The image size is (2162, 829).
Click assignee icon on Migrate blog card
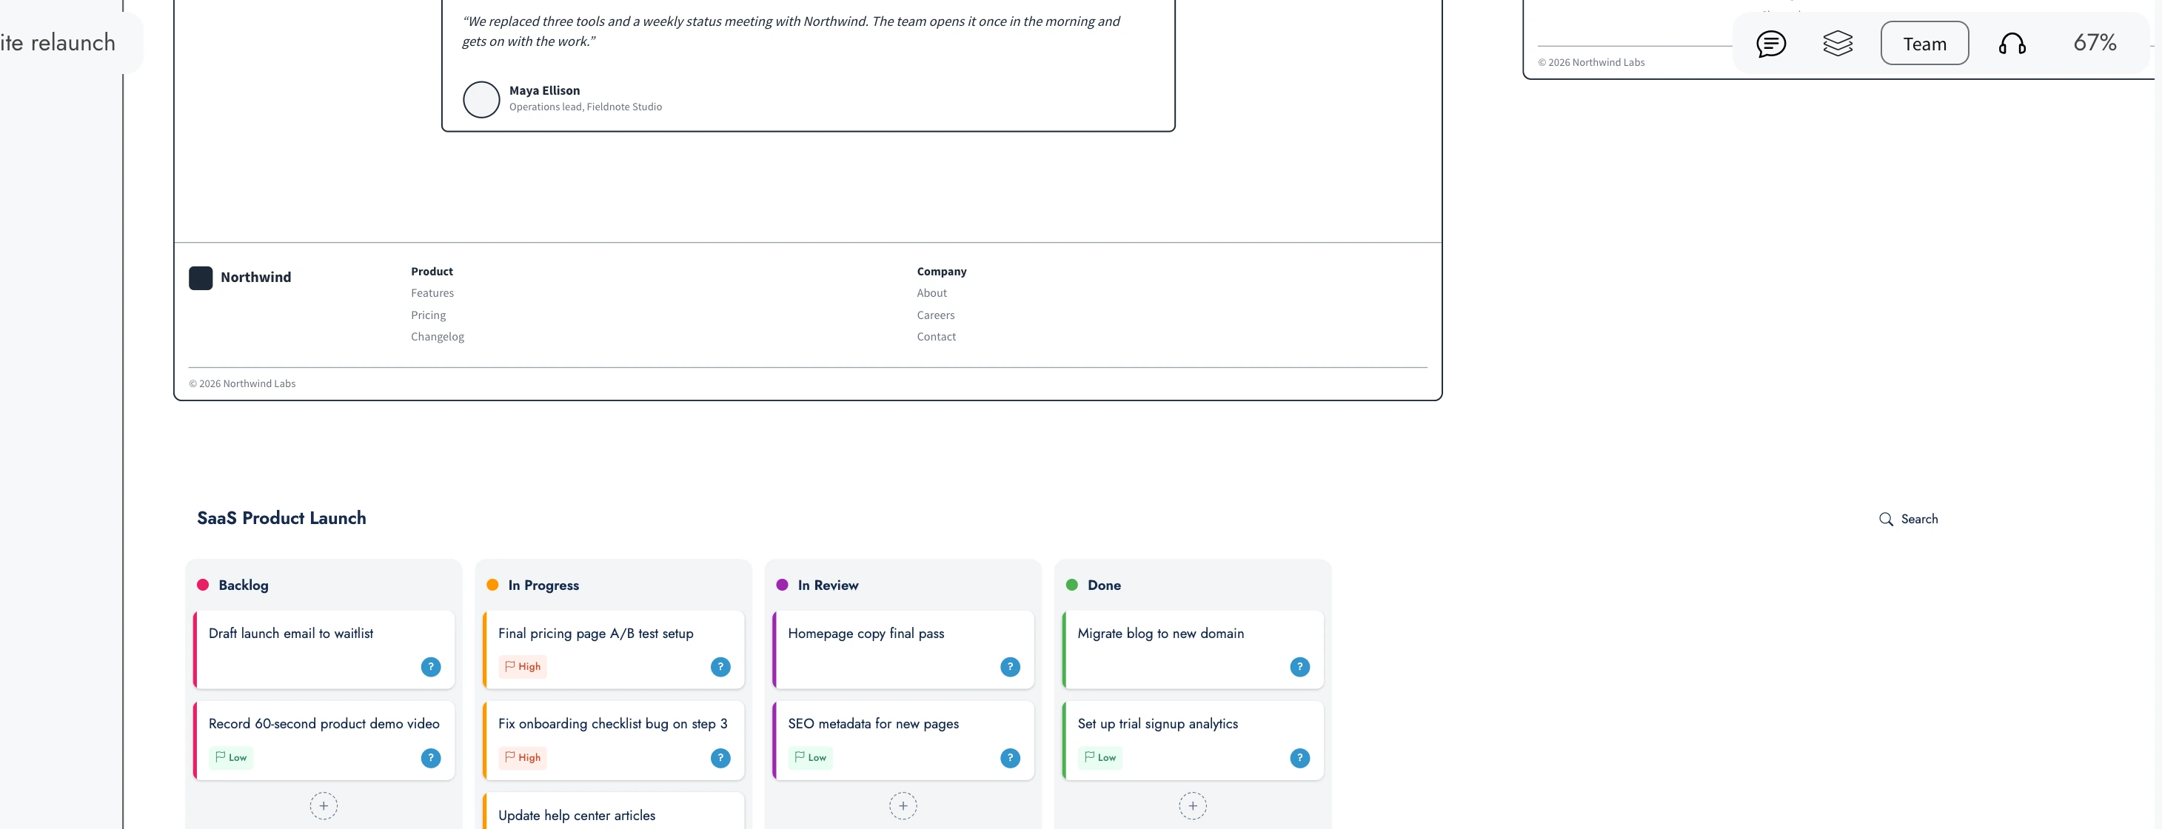pos(1299,667)
